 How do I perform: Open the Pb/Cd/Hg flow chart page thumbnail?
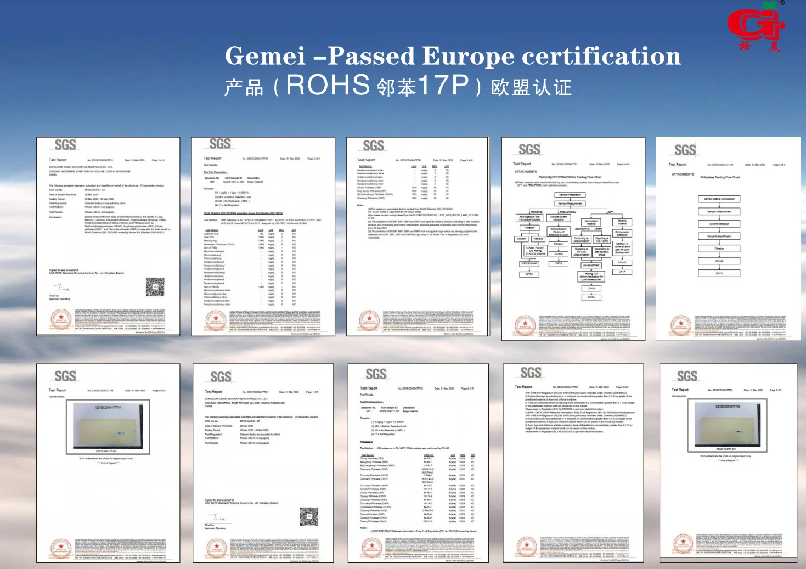pos(573,239)
